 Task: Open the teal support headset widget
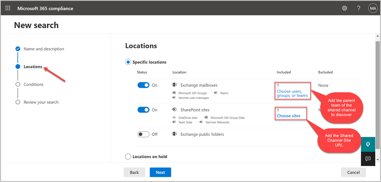click(x=368, y=144)
